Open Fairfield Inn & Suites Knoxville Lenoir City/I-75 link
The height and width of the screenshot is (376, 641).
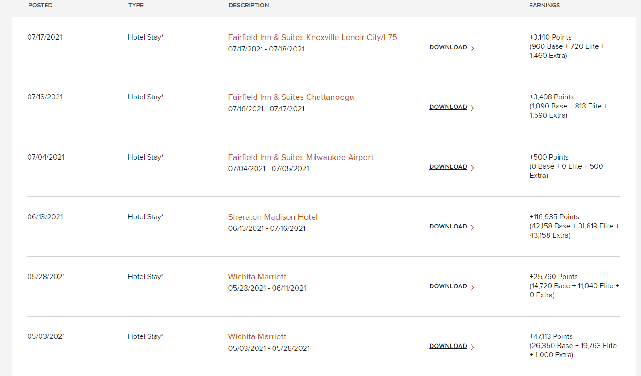coord(313,37)
